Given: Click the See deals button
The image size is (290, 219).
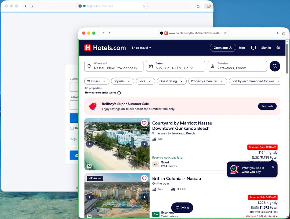Looking at the screenshot, I should [267, 106].
